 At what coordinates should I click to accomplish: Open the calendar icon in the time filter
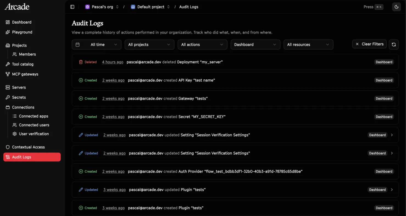77,44
